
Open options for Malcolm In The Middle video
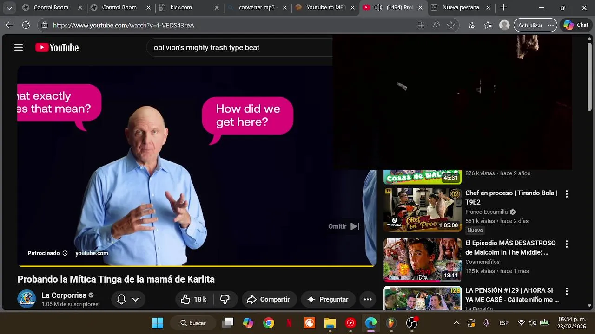(567, 244)
